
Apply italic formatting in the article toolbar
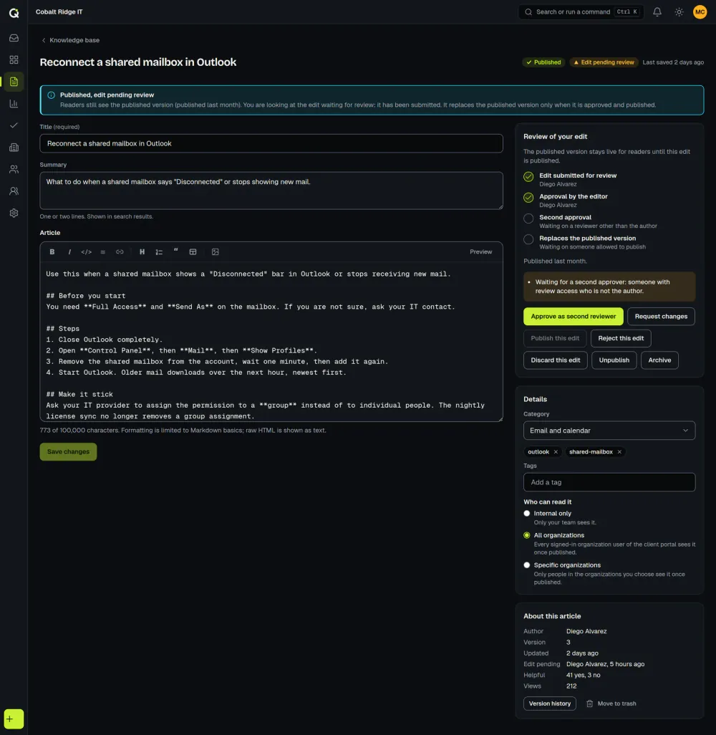(69, 251)
